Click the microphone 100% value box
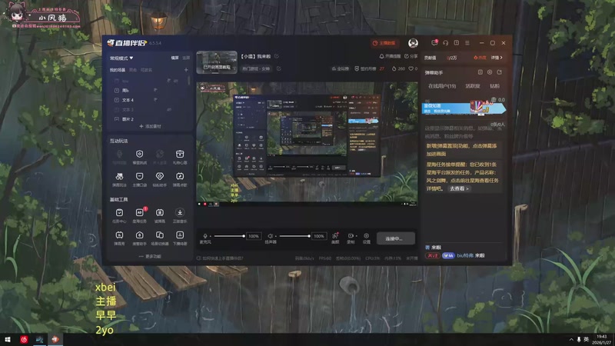This screenshot has height=346, width=615. (x=254, y=236)
